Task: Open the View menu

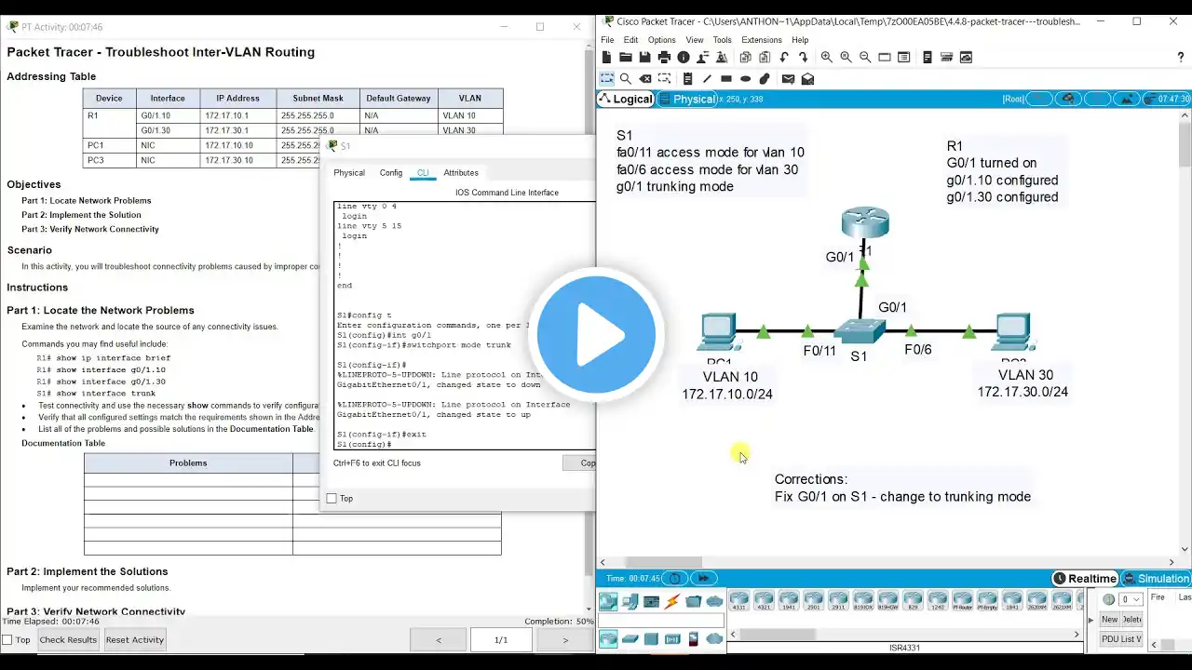Action: (x=695, y=40)
